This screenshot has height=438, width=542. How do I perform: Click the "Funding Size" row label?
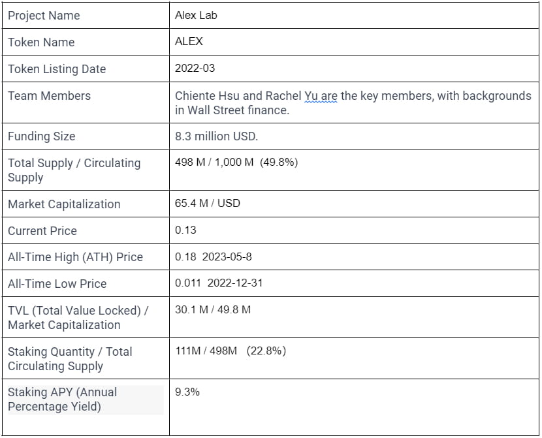point(41,136)
